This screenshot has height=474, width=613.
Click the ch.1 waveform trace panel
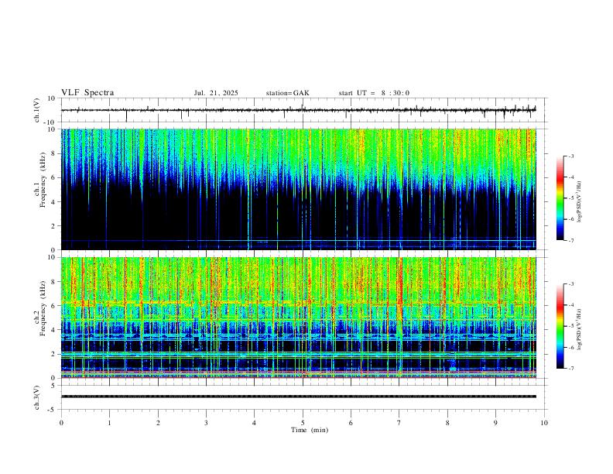[x=303, y=110]
